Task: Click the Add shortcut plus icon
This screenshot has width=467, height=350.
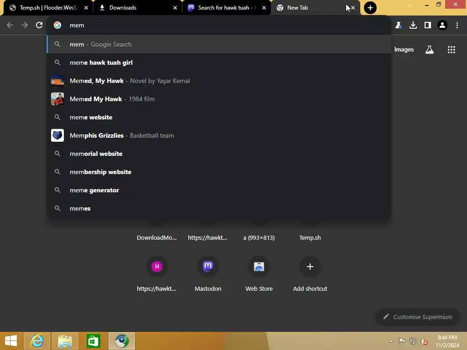Action: [x=310, y=266]
